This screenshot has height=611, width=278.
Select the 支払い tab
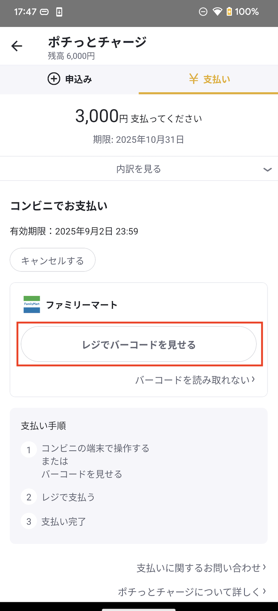(x=209, y=79)
